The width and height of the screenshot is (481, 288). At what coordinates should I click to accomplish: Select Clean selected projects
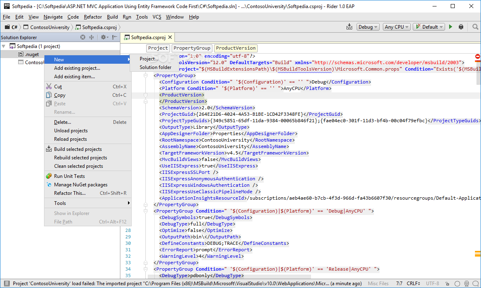(88, 166)
